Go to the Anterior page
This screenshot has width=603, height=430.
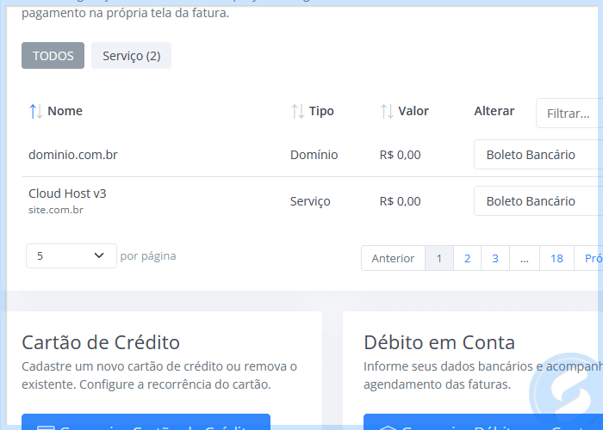point(393,258)
